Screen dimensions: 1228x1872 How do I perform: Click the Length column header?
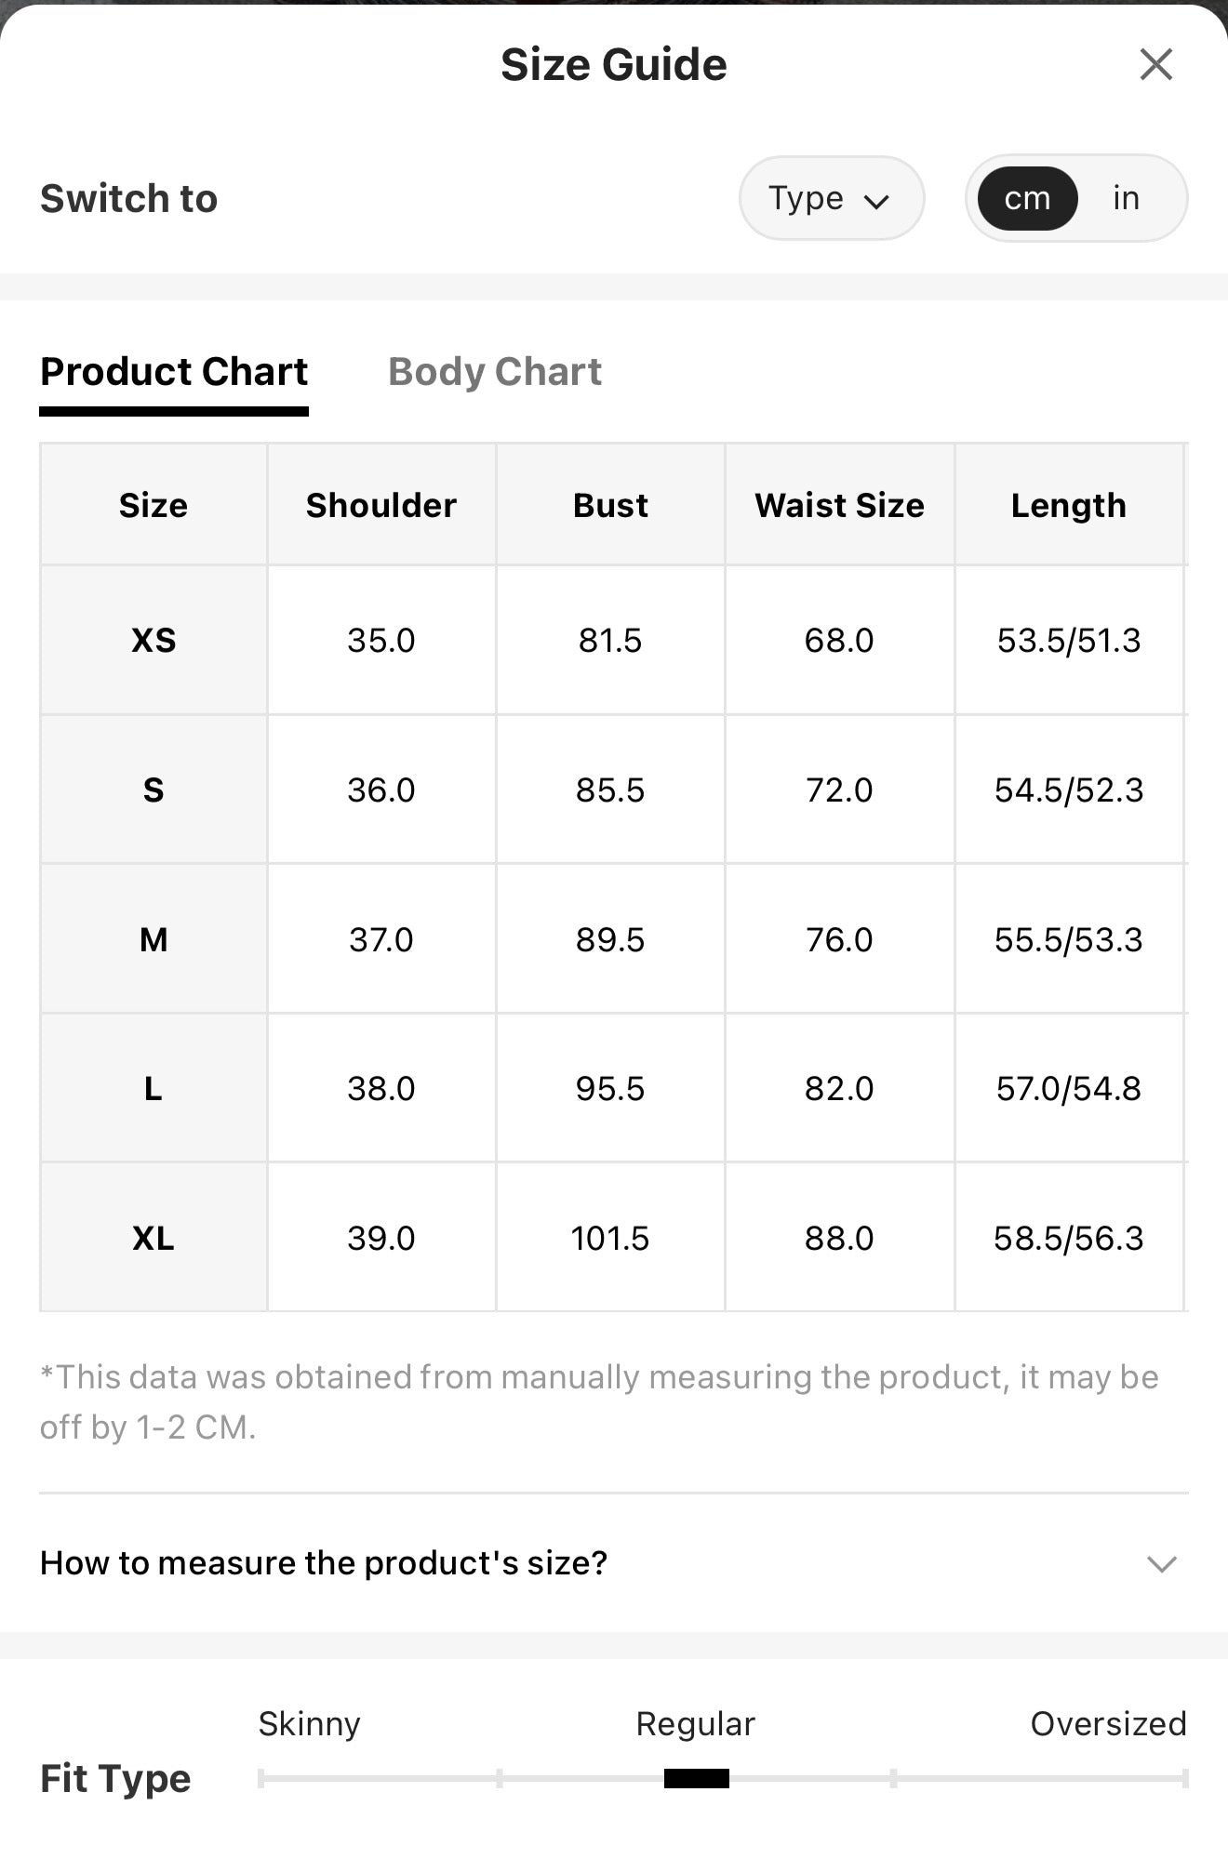click(x=1069, y=505)
